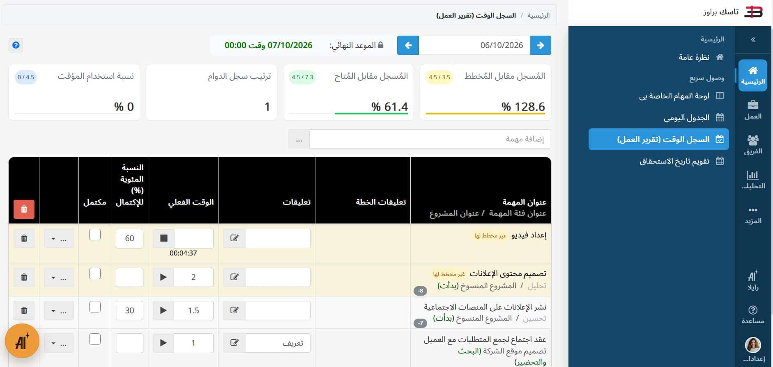Click the blue help question mark icon
773x367 pixels.
(x=16, y=45)
